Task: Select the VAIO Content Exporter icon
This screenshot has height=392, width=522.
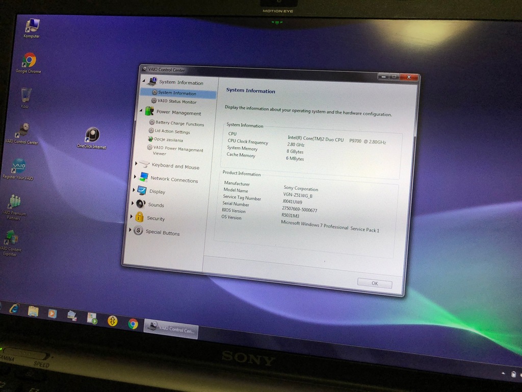Action: pos(11,242)
